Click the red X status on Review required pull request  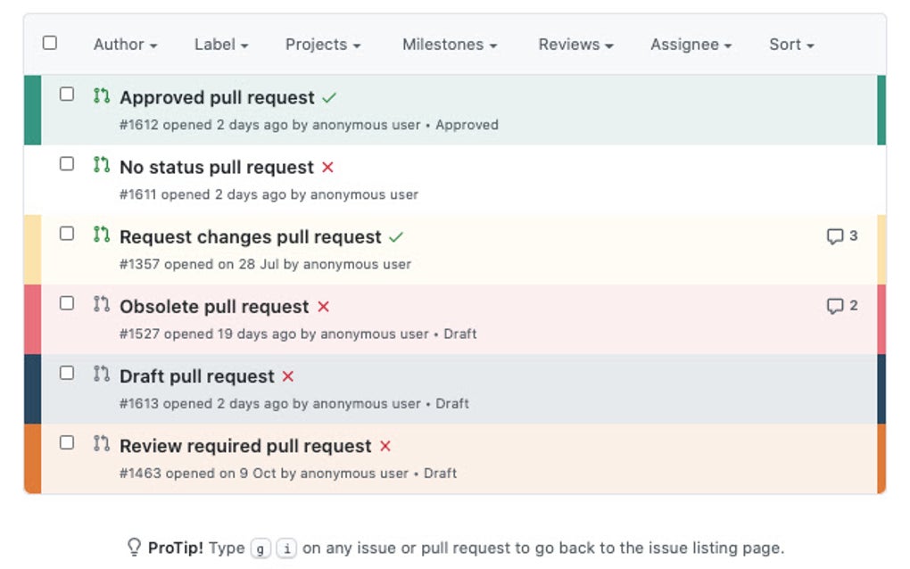385,445
